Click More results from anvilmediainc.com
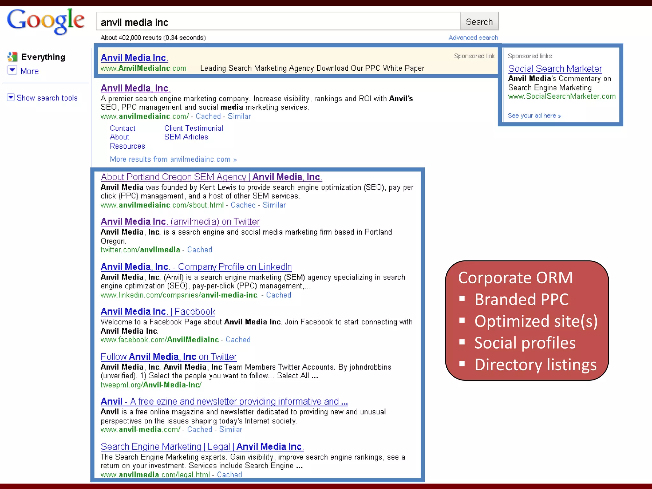Image resolution: width=652 pixels, height=489 pixels. coord(173,159)
